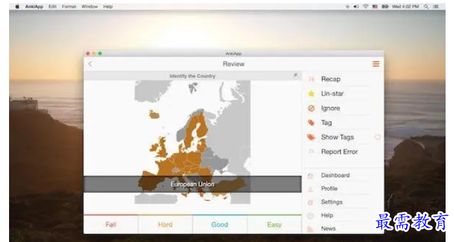The width and height of the screenshot is (454, 242).
Task: Go back using the orange chevron
Action: [90, 64]
